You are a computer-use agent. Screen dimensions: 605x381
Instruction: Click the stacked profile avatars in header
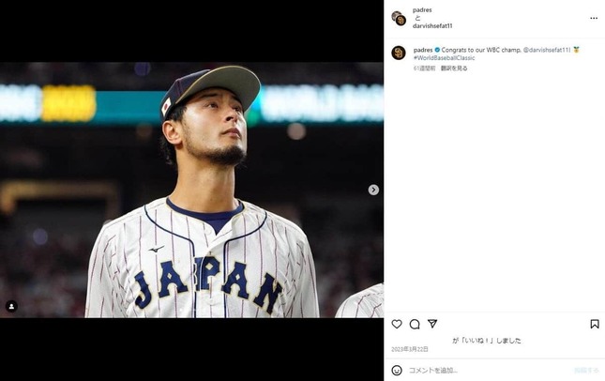click(399, 18)
